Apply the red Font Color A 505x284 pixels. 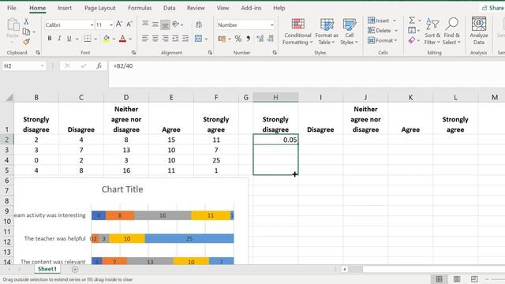122,39
